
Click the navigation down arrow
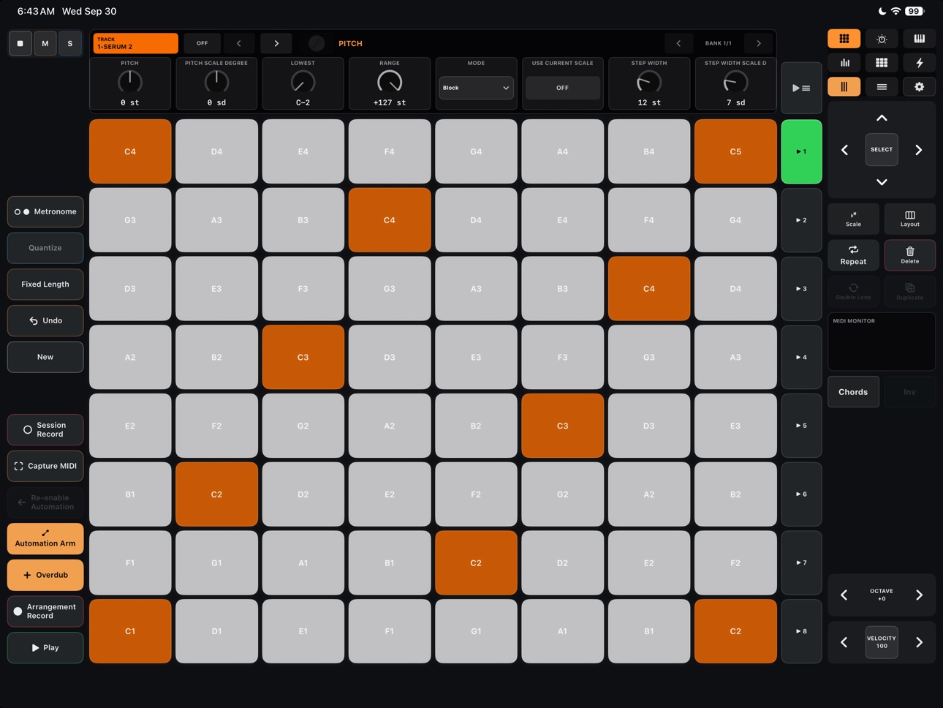point(882,182)
